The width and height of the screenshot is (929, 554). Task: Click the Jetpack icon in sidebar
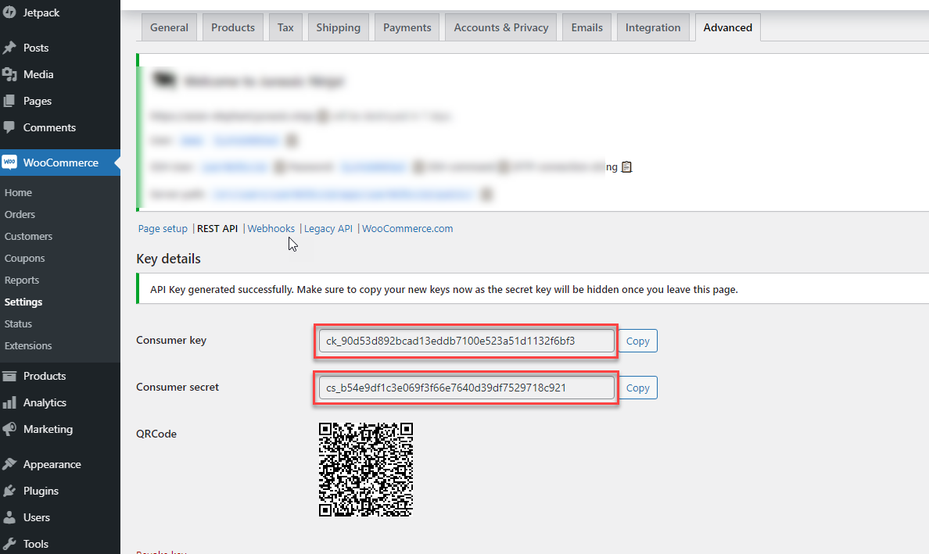pyautogui.click(x=9, y=13)
